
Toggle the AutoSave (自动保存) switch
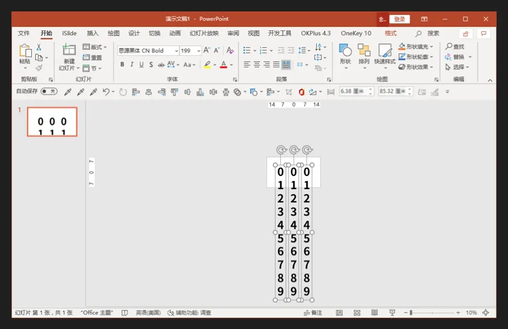pyautogui.click(x=49, y=91)
